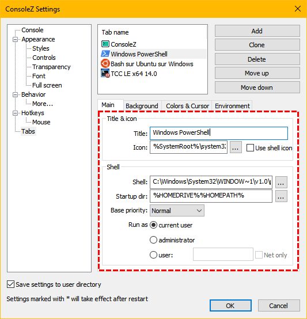Screen dimensions: 307x319
Task: Close the ConsoleZ Settings window
Action: tap(298, 9)
